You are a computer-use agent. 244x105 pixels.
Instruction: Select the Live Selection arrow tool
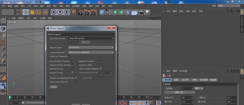(19, 12)
